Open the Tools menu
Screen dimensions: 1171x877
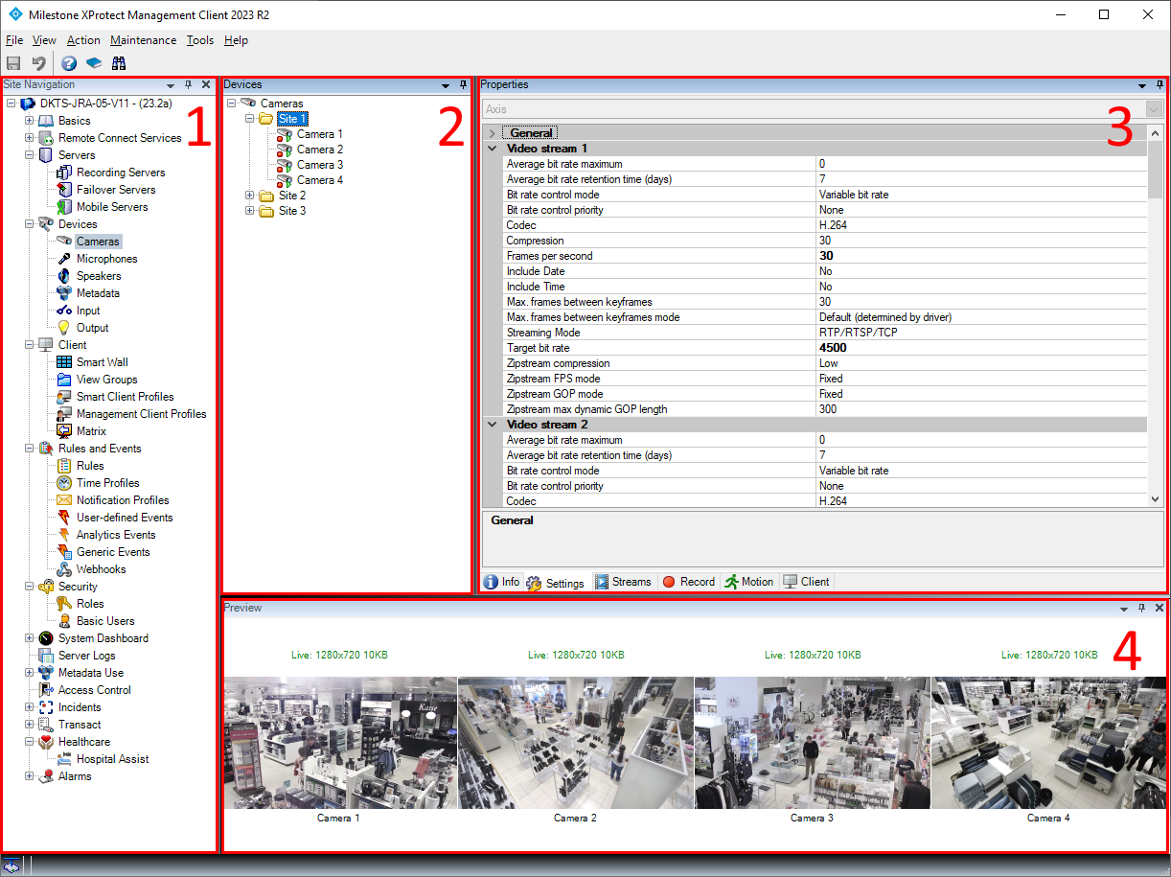coord(200,40)
